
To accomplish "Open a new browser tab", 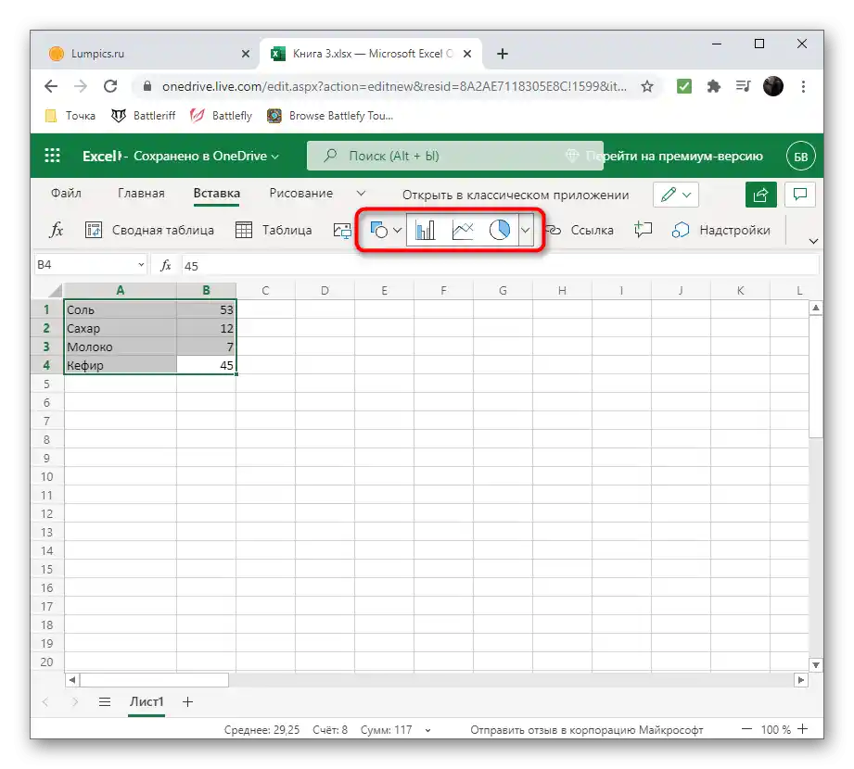I will [503, 54].
